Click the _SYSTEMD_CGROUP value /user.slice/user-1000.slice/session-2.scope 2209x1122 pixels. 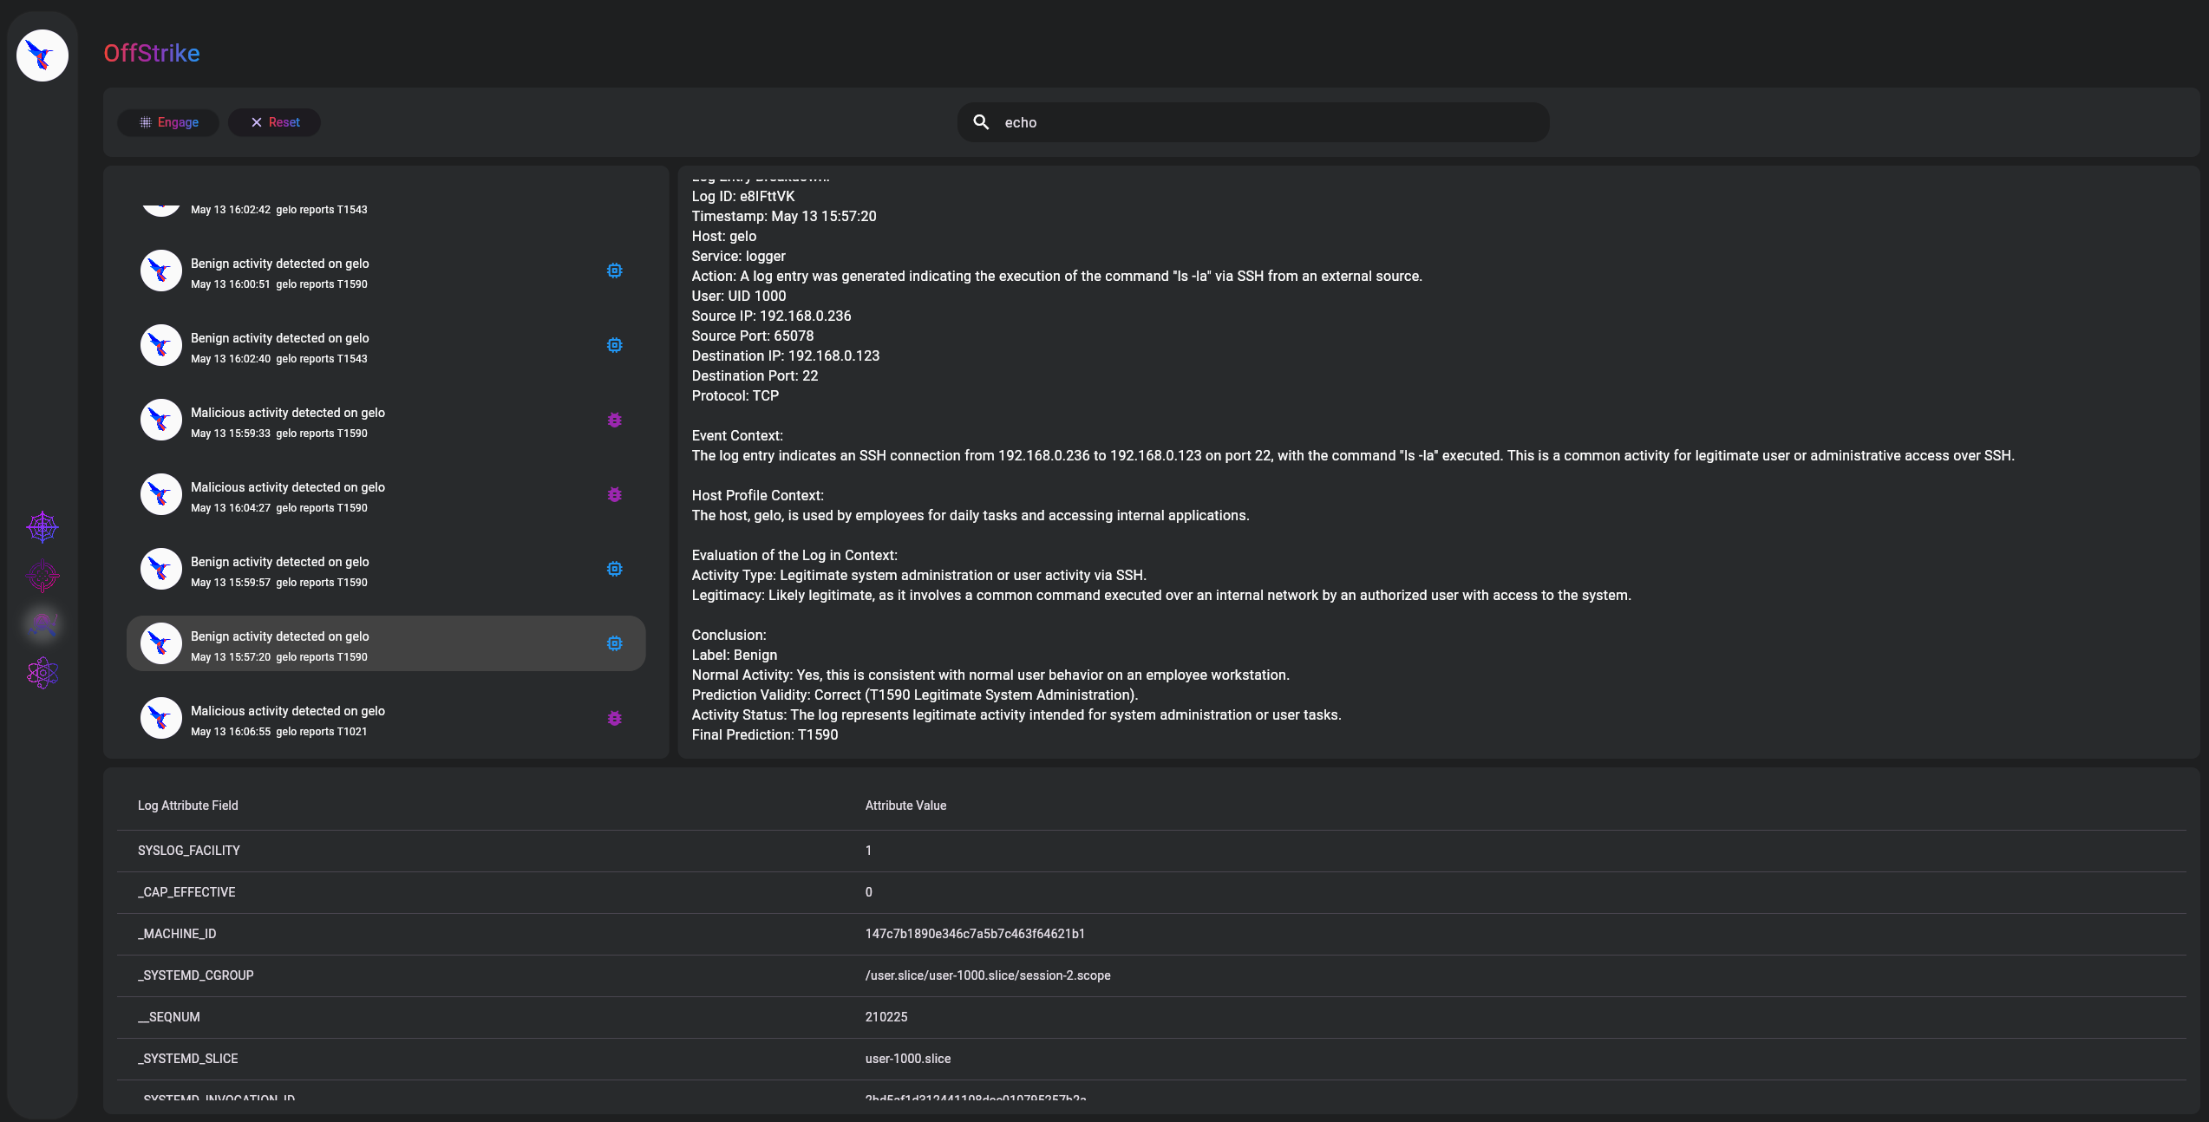coord(988,975)
